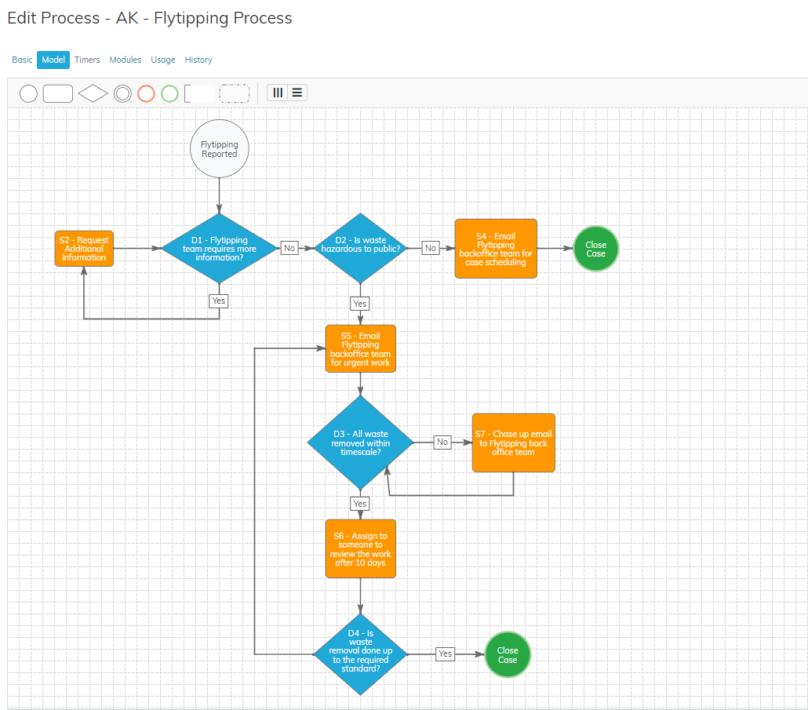Select the red circle shape tool

(146, 93)
